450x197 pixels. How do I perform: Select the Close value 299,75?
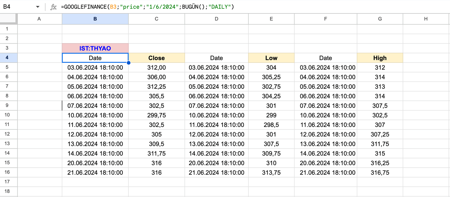click(x=156, y=115)
